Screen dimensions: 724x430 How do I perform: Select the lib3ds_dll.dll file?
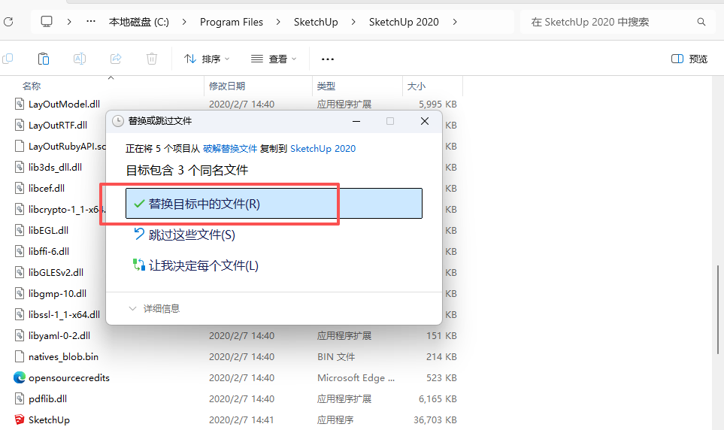pyautogui.click(x=55, y=167)
